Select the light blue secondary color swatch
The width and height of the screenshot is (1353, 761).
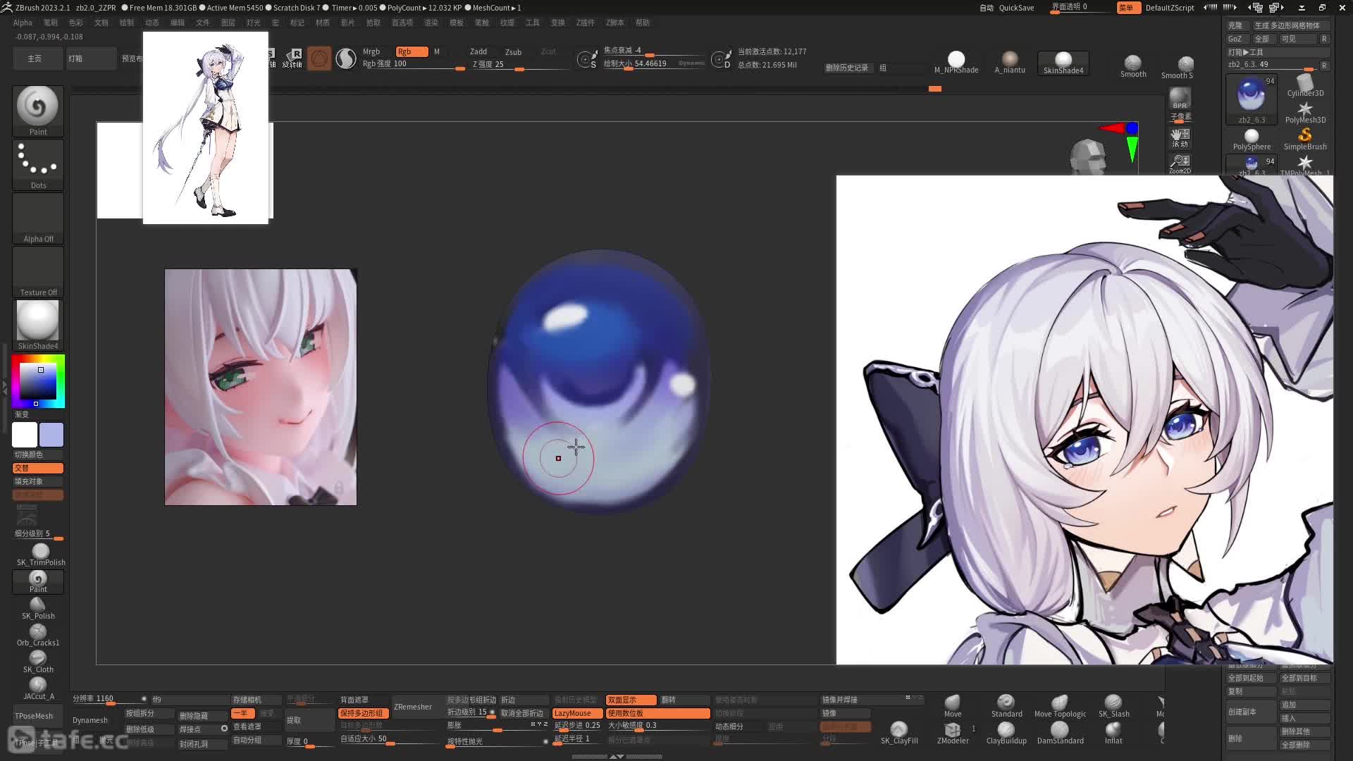point(51,435)
